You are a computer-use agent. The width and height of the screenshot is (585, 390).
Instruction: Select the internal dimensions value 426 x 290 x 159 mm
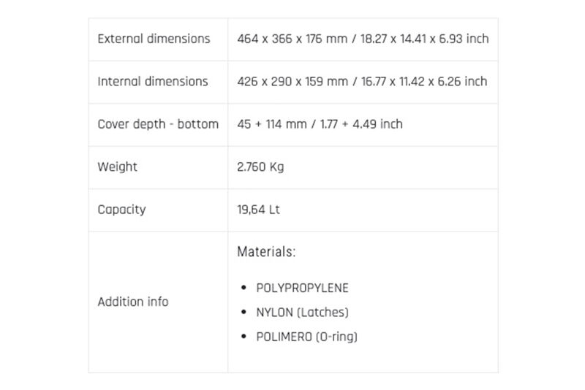tap(292, 81)
